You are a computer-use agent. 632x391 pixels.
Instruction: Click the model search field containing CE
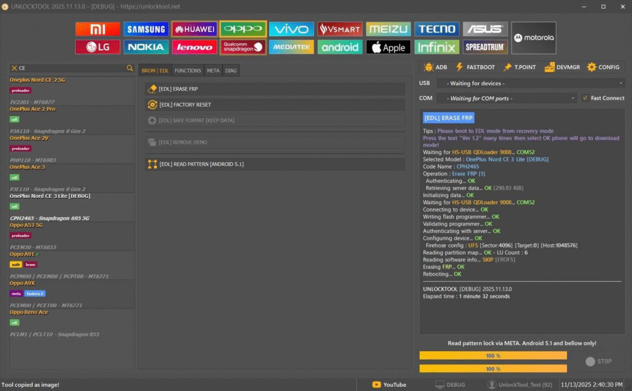coord(71,68)
